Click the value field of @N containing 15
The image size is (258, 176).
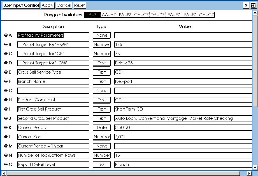click(183, 155)
